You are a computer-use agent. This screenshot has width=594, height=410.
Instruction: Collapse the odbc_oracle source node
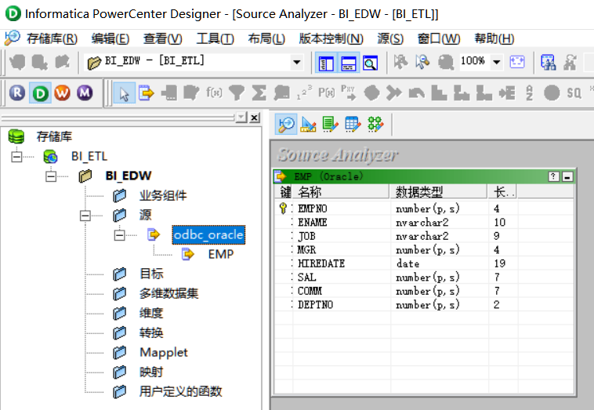tap(119, 235)
